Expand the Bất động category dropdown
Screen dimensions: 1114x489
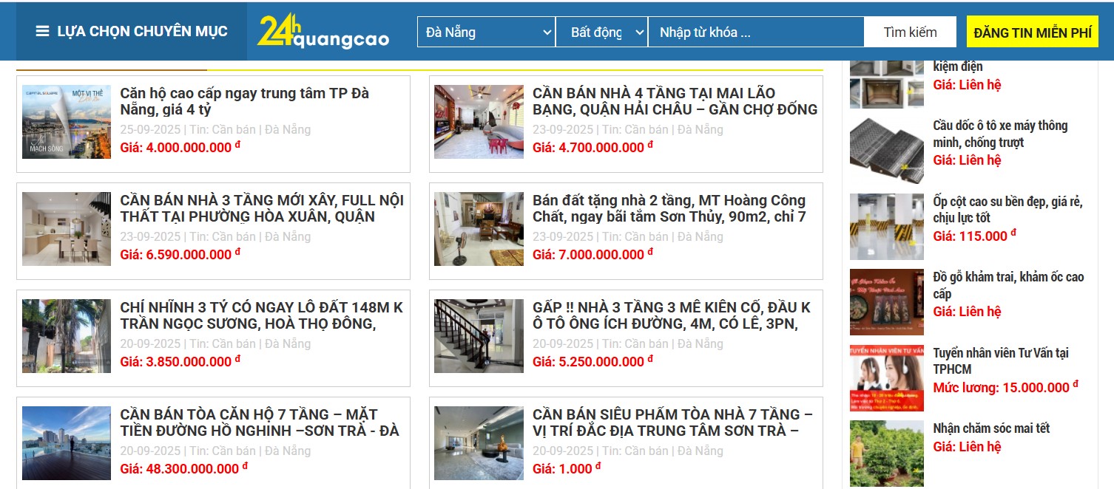tap(601, 33)
